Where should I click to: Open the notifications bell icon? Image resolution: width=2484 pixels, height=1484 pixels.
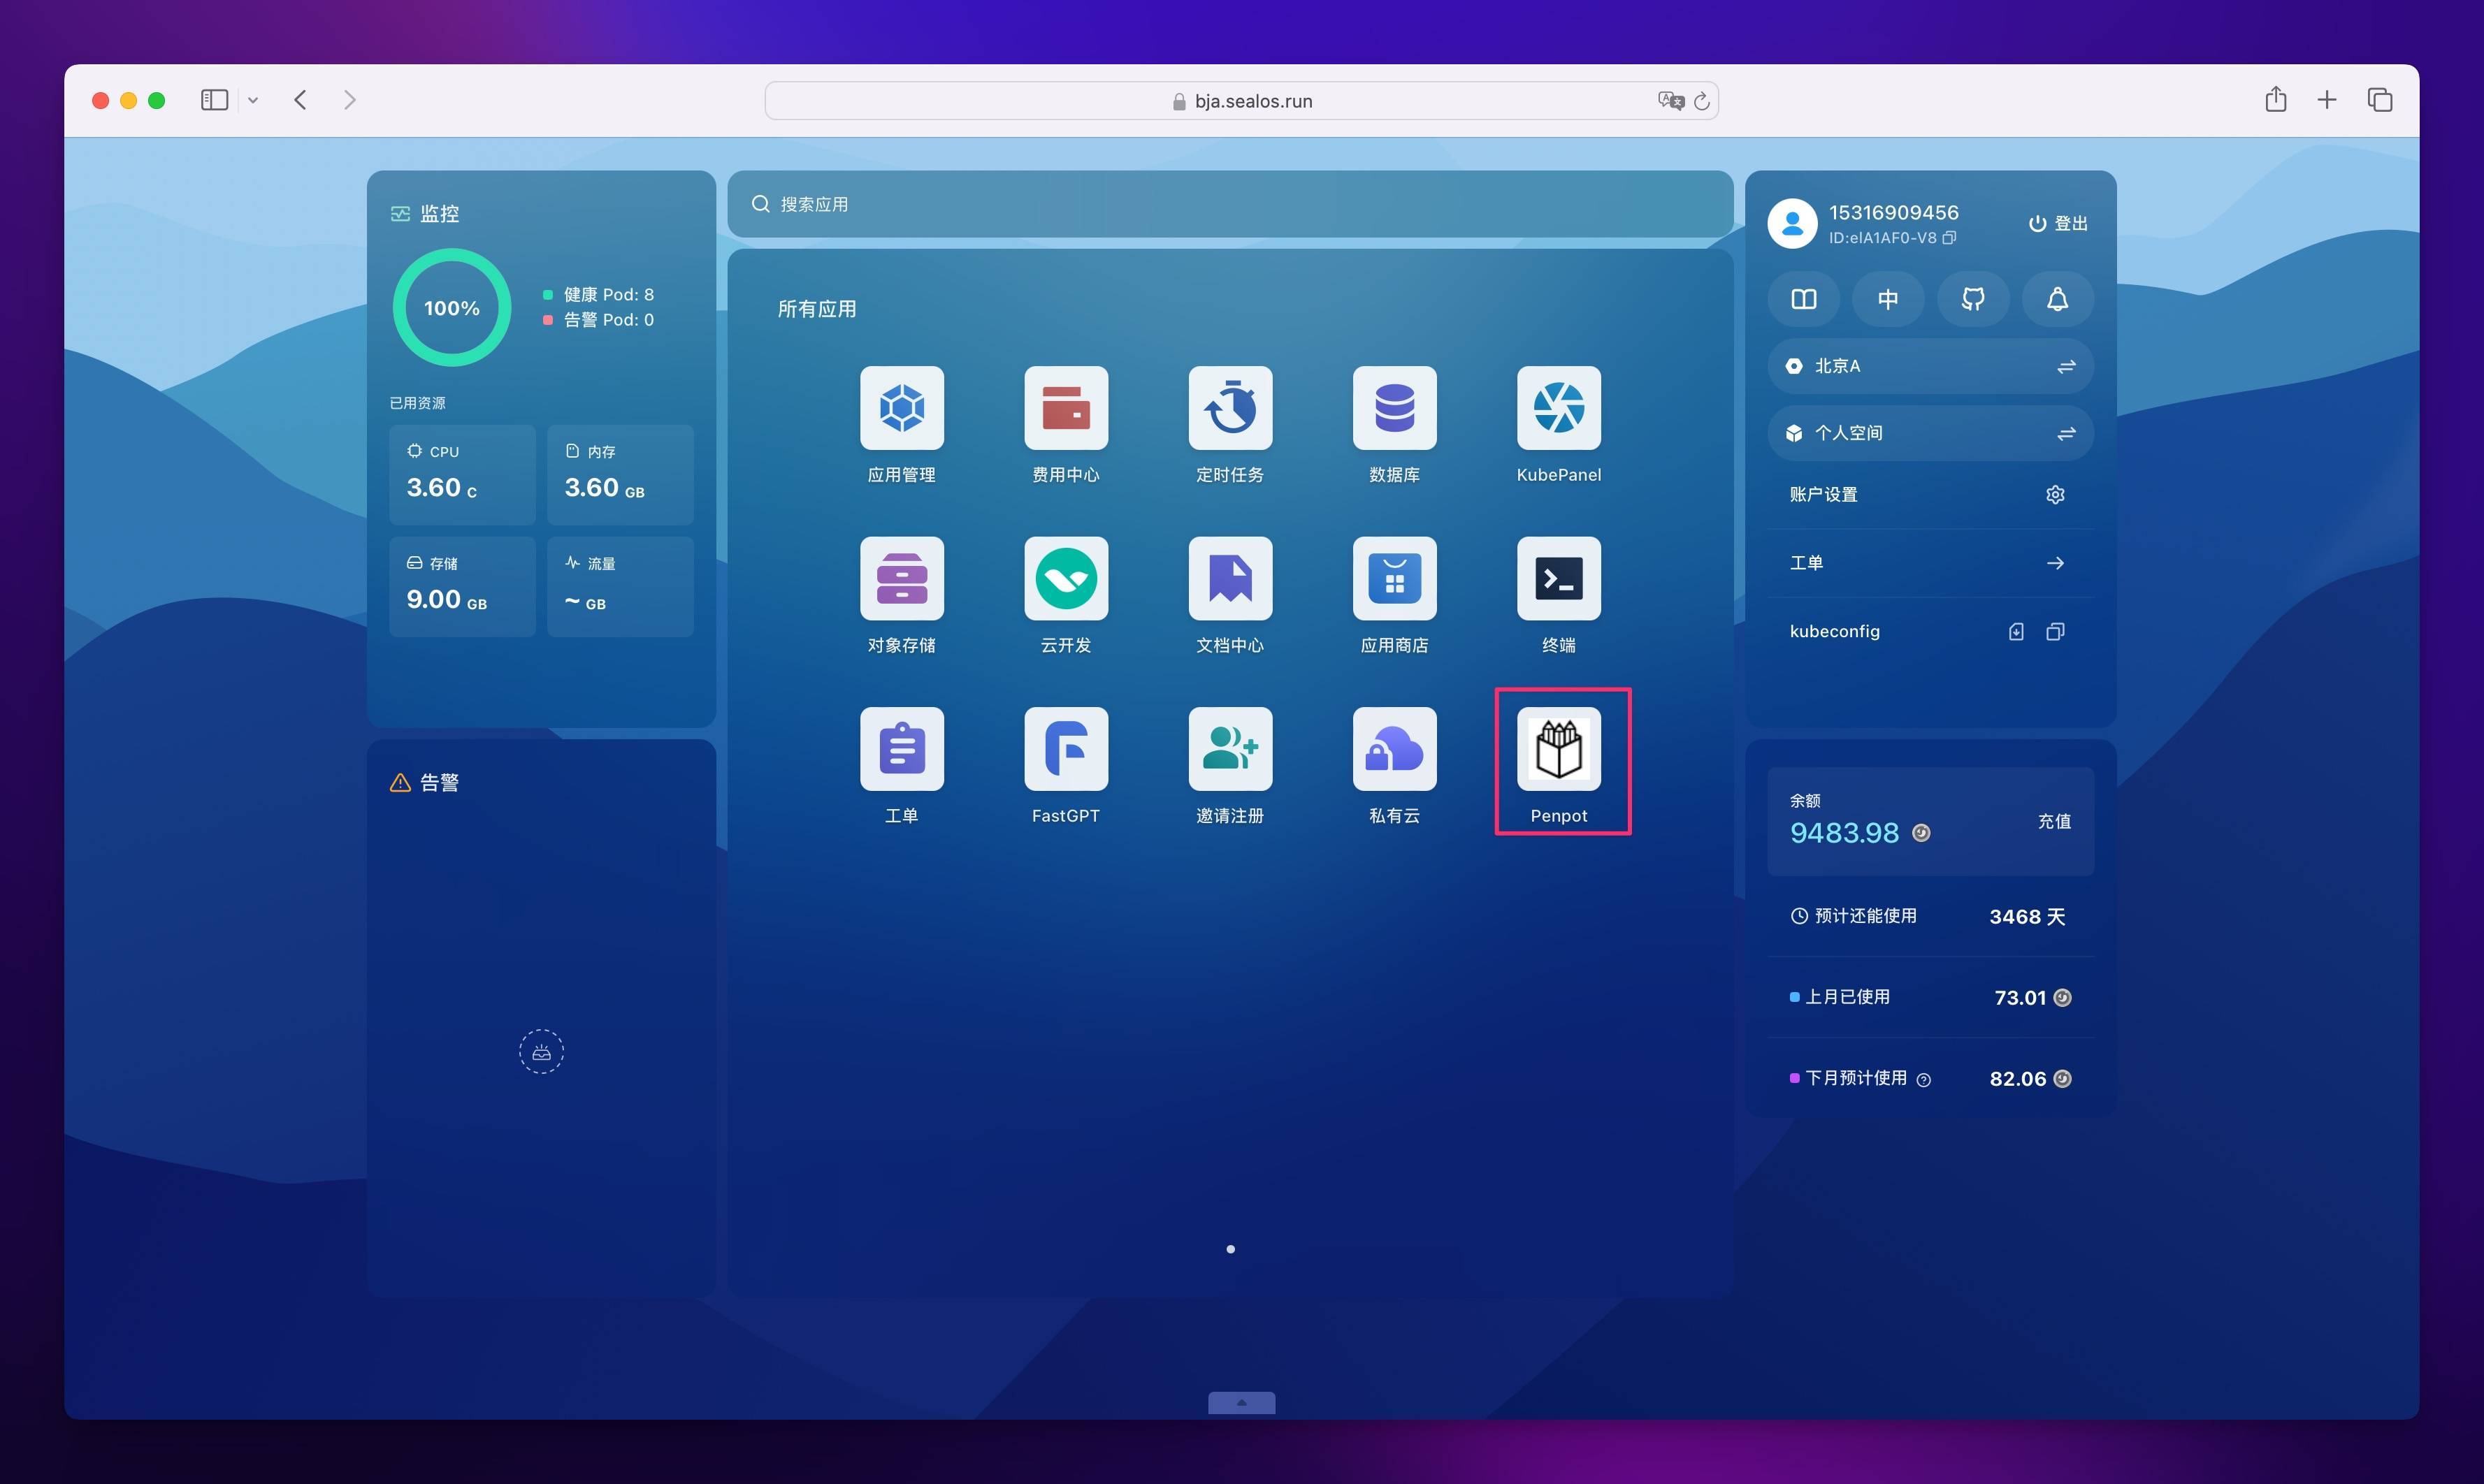pyautogui.click(x=2057, y=299)
